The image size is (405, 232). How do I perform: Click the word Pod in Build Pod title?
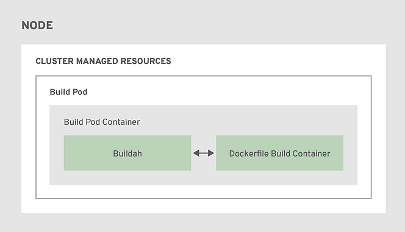(x=78, y=92)
